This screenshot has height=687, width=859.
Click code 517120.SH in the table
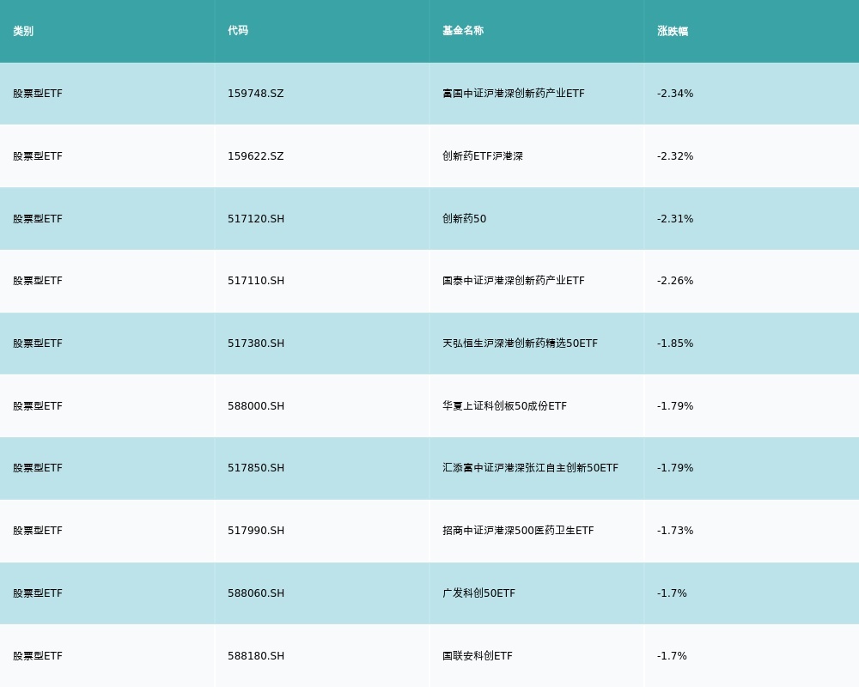pos(256,219)
